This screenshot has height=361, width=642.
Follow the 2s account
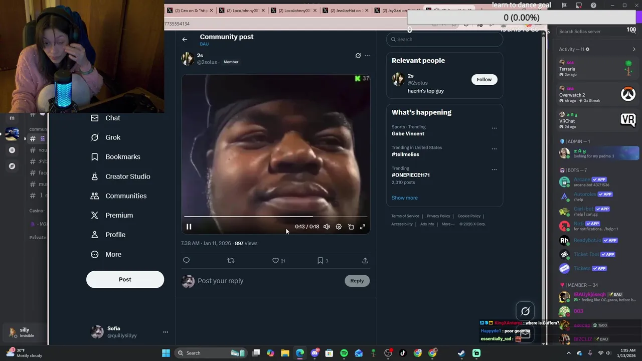pos(484,79)
